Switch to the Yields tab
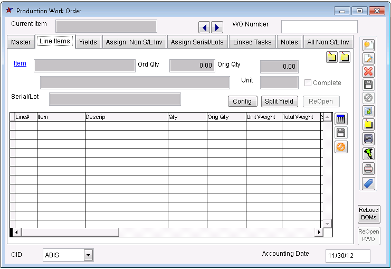Screen dimensions: 391x269 click(x=88, y=42)
